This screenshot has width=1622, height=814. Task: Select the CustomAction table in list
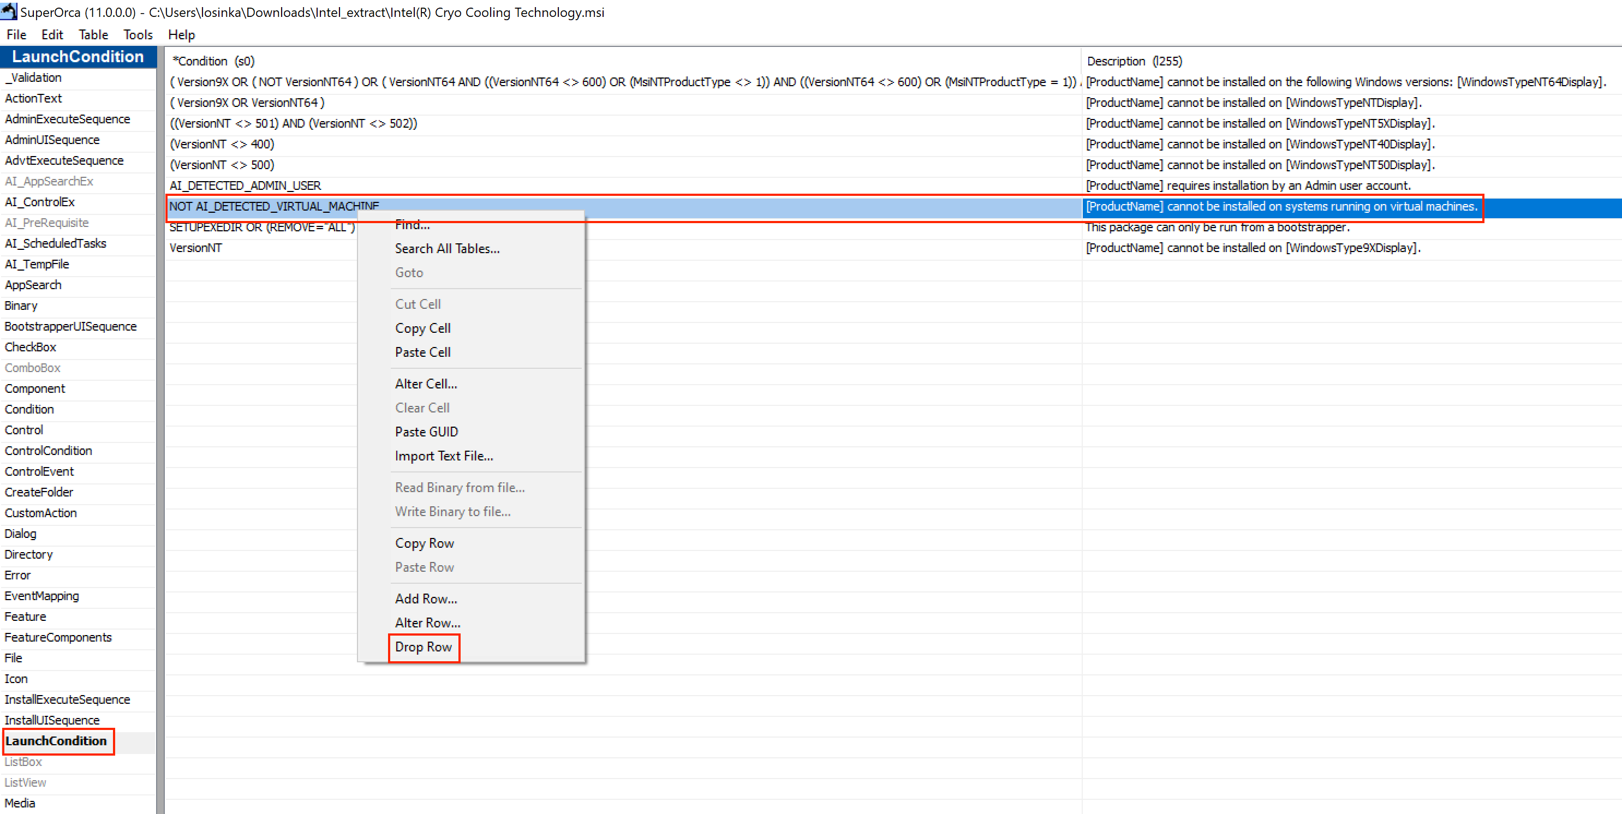pyautogui.click(x=41, y=513)
